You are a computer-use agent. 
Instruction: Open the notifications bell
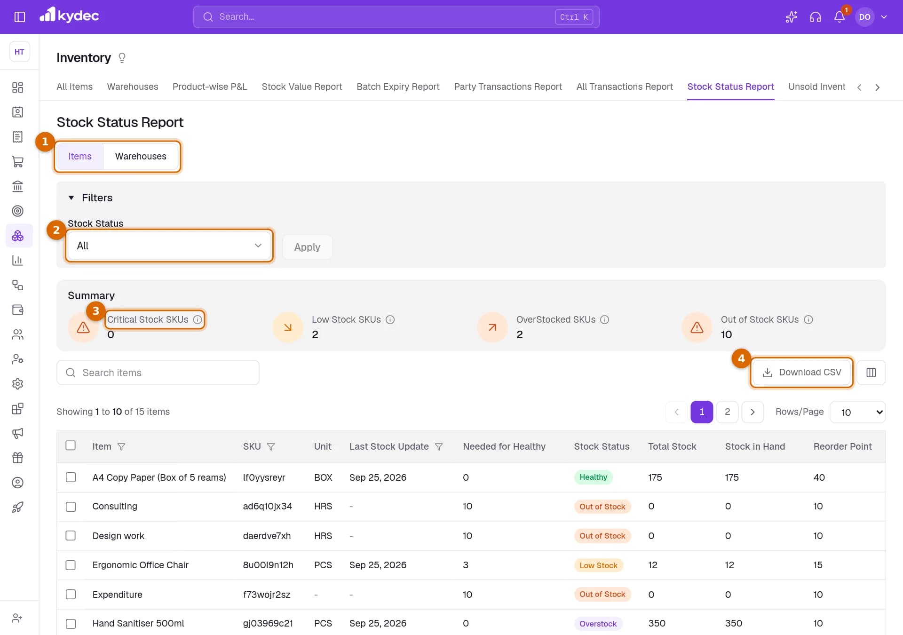840,17
